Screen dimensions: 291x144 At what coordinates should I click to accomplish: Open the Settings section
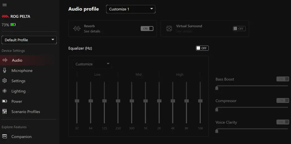(30, 81)
